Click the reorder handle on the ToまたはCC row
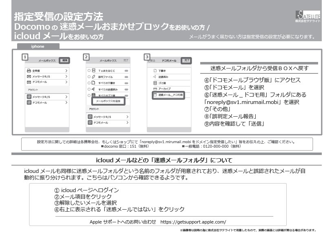334x239 pixels. click(x=126, y=71)
